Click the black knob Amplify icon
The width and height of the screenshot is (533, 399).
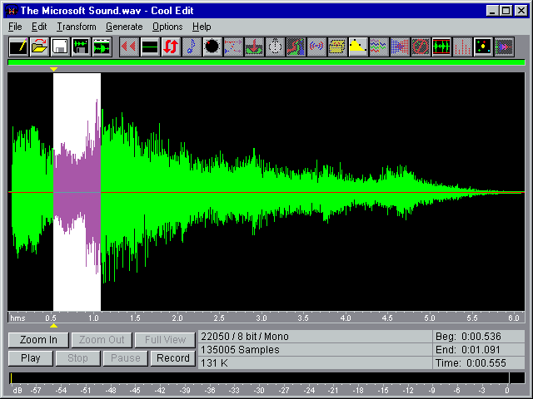pos(212,47)
